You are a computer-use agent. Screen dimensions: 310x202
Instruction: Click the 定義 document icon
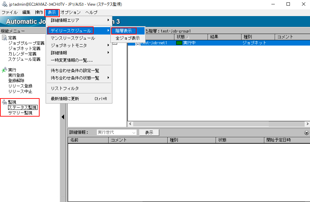4,38
